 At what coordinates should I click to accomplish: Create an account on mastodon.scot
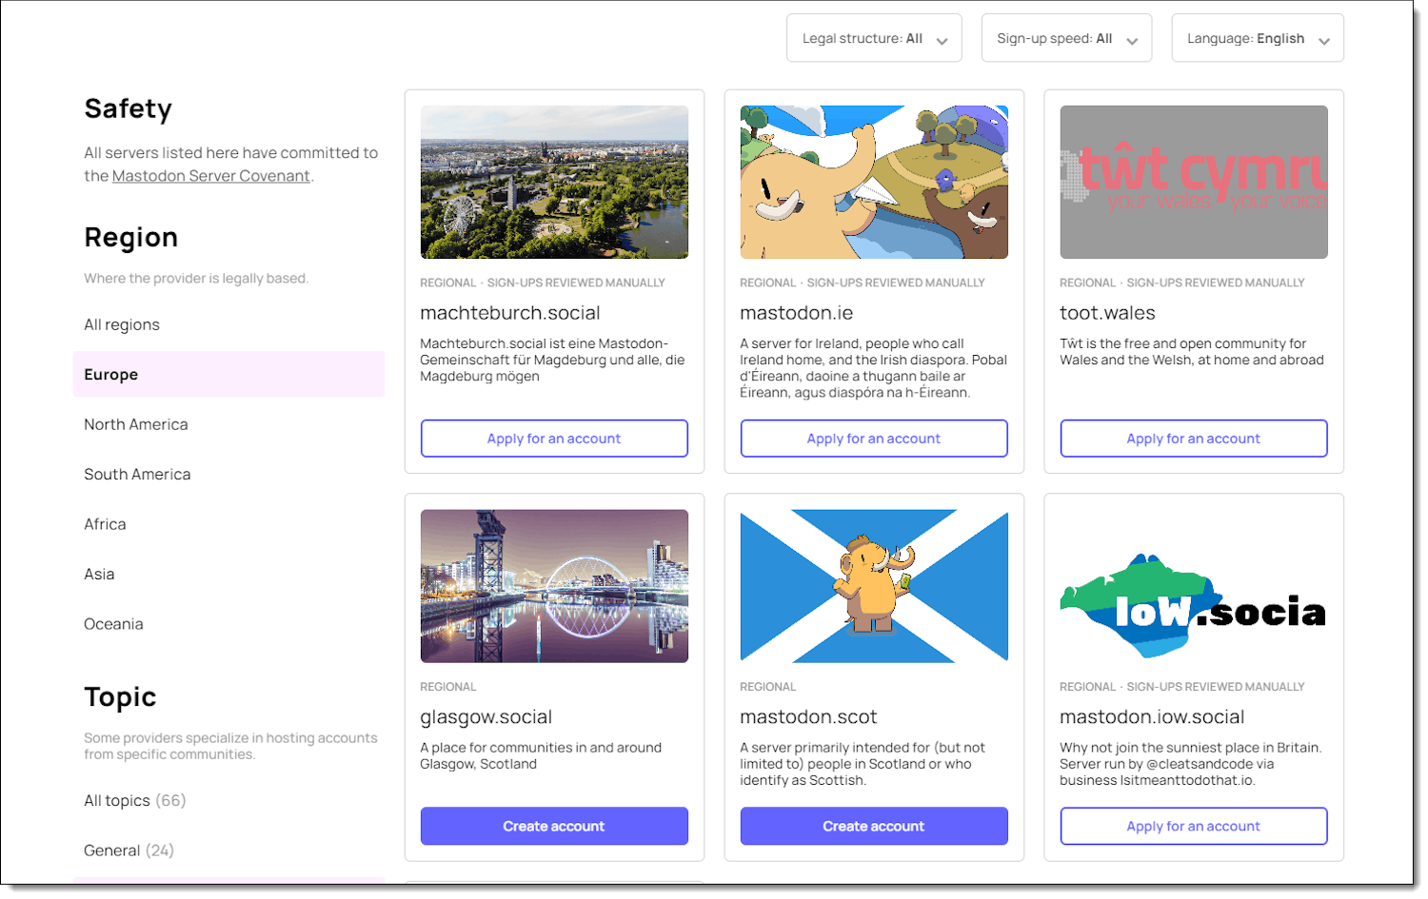click(x=873, y=826)
